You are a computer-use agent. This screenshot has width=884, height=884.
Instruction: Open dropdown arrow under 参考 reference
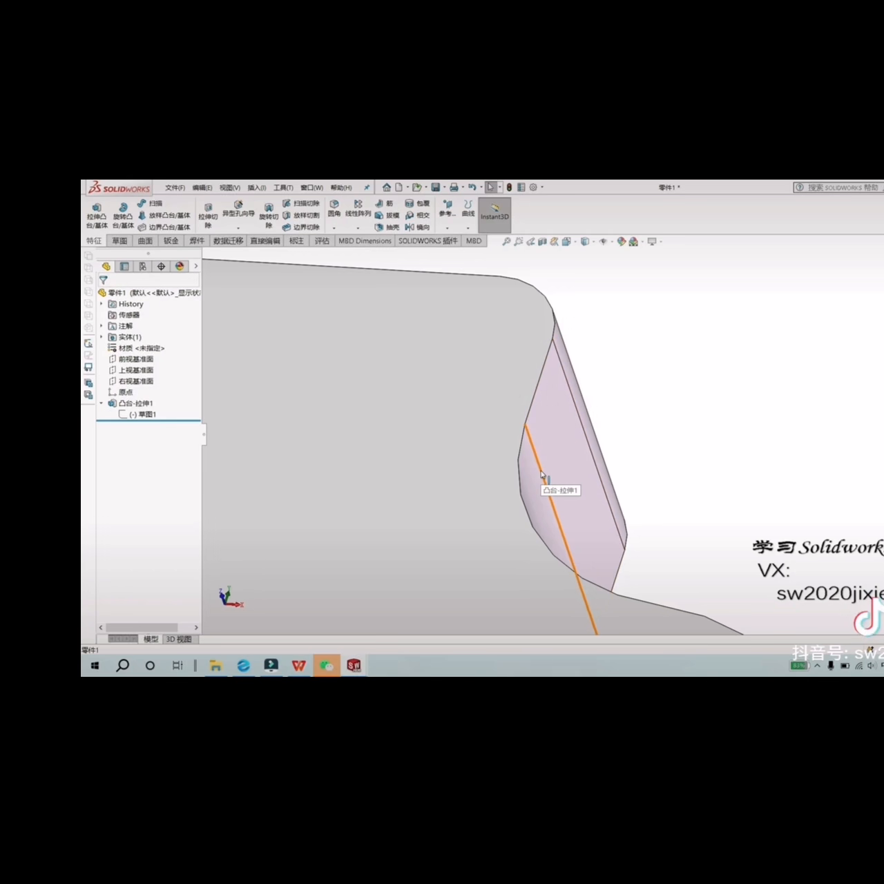pyautogui.click(x=447, y=228)
